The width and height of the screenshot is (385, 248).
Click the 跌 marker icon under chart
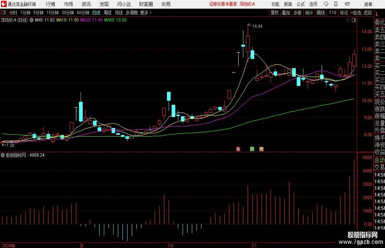[x=252, y=149]
